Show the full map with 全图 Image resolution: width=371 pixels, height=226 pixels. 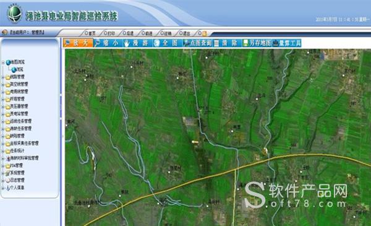[x=168, y=43]
